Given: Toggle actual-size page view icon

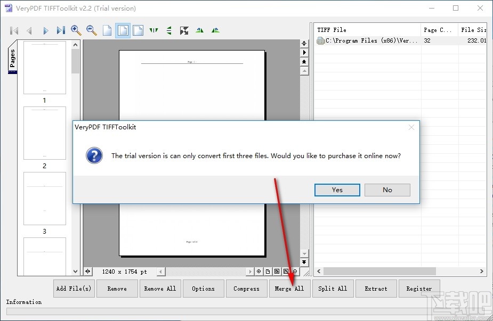Looking at the screenshot, I should pyautogui.click(x=107, y=30).
